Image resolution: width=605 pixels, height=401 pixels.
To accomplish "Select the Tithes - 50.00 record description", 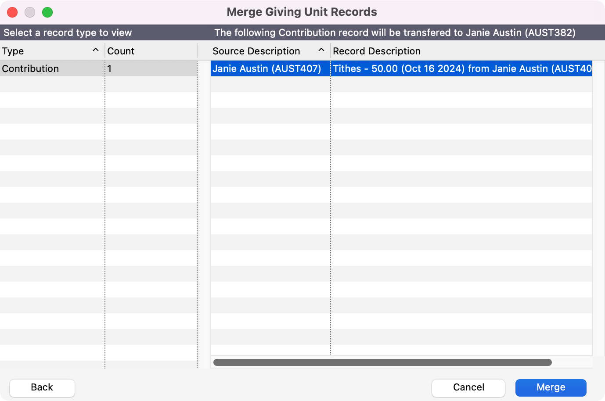I will [461, 69].
